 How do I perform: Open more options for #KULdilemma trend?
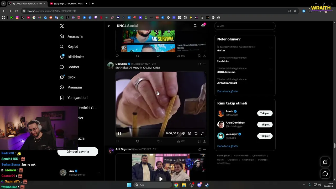pyautogui.click(x=271, y=69)
